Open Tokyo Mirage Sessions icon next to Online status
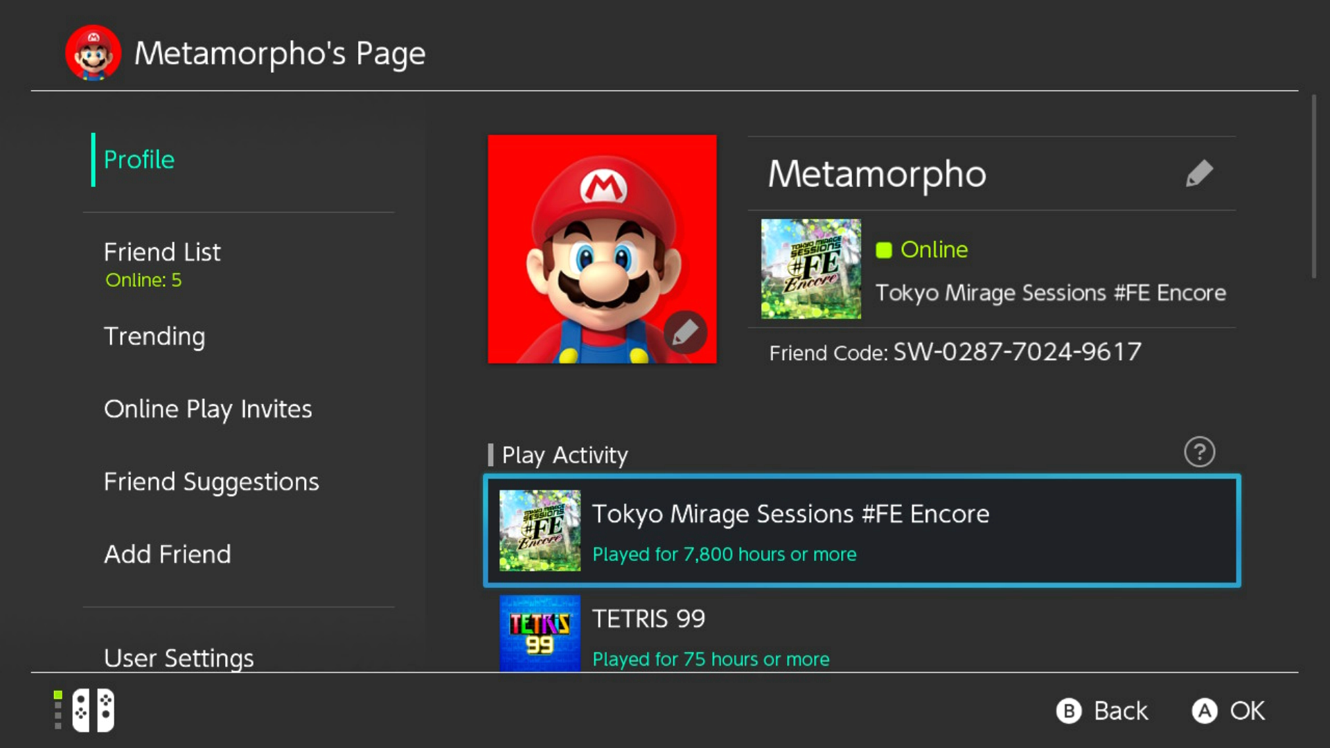 coord(811,269)
